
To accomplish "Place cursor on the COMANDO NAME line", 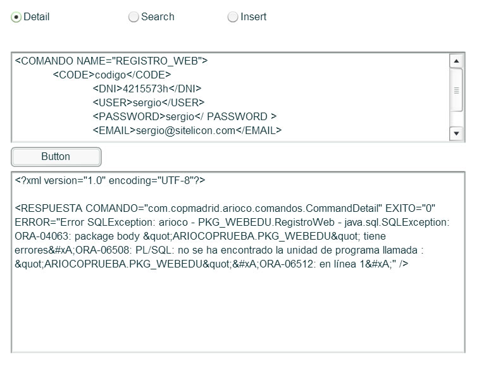I will click(x=111, y=61).
